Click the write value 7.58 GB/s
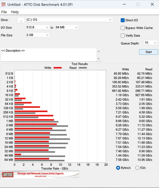Image resolution: width=159 pixels, height=188 pixels. (122, 160)
